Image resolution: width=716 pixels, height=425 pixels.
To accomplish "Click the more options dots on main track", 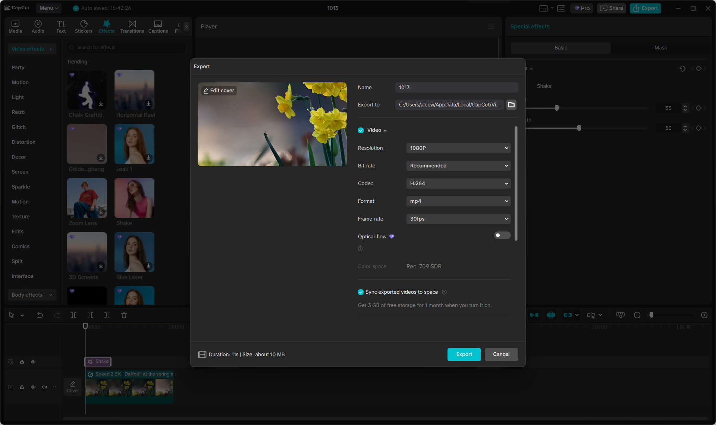I will (x=55, y=387).
